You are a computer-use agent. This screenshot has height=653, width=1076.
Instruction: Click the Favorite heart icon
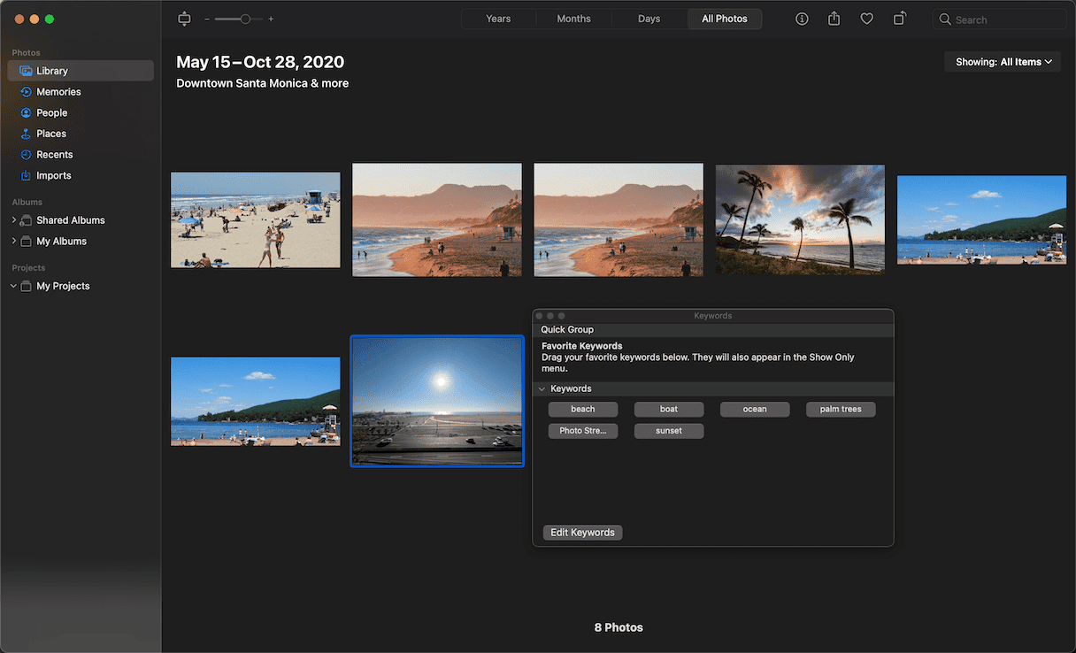coord(867,19)
